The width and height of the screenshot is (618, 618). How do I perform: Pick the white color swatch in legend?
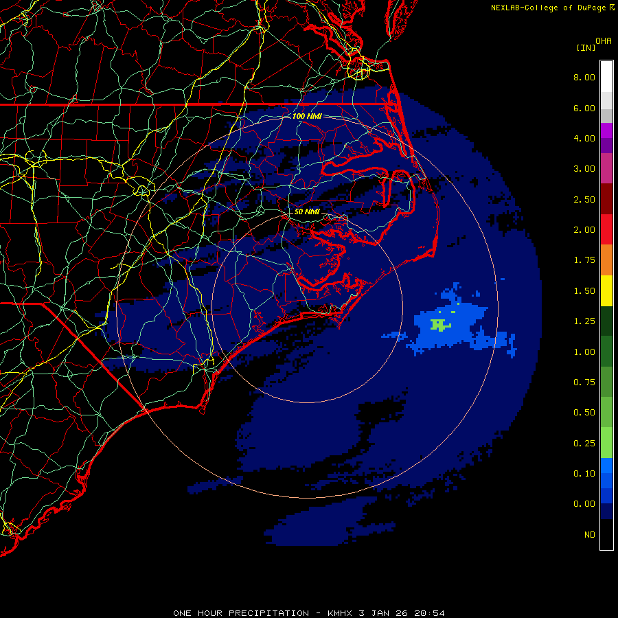pyautogui.click(x=606, y=77)
